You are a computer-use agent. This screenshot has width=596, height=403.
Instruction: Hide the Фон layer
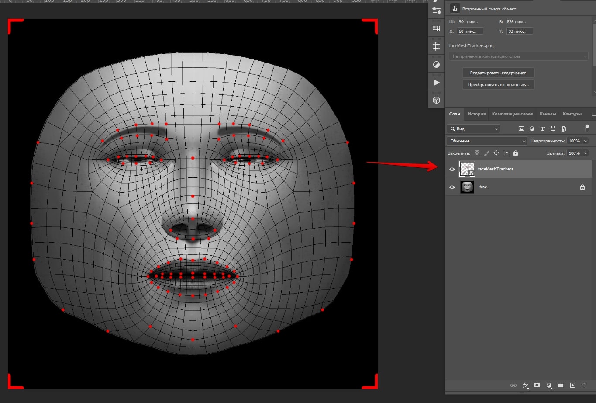(452, 187)
